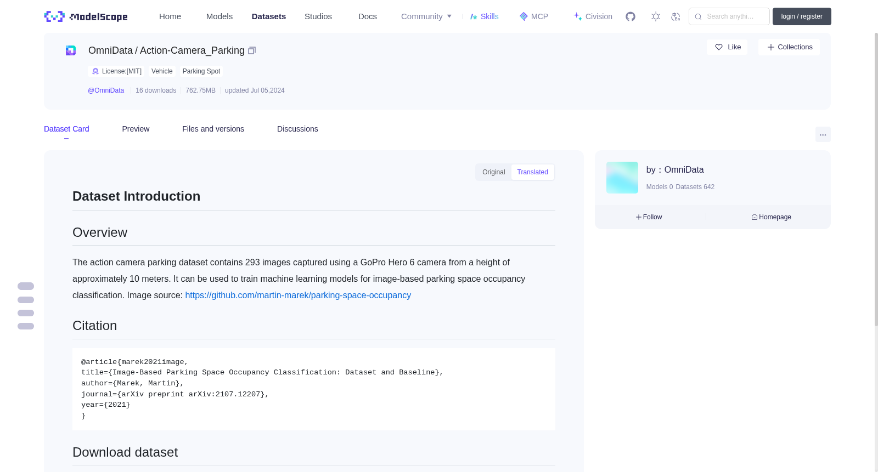Click the 'Overview' heading
Viewport: 878px width, 472px height.
point(100,232)
